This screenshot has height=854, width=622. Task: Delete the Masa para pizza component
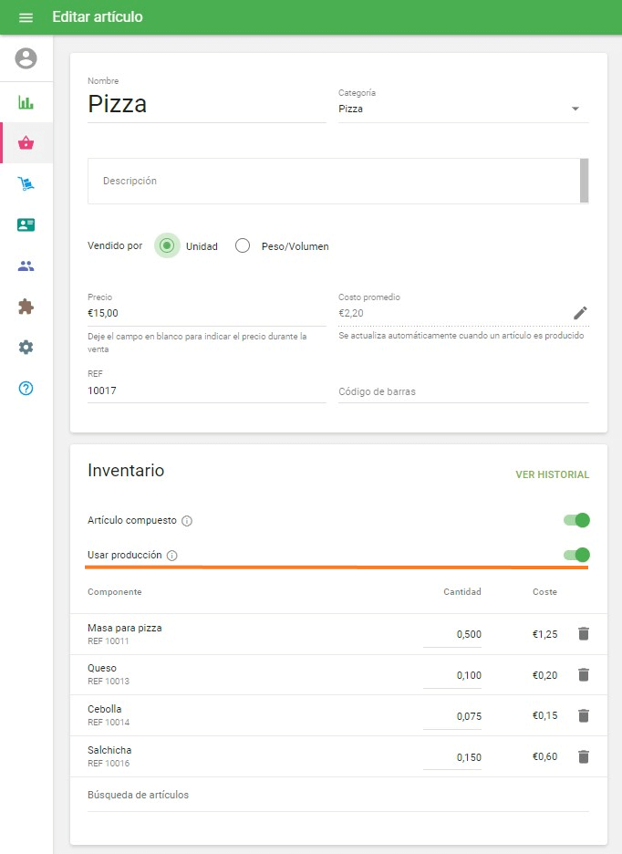(584, 633)
